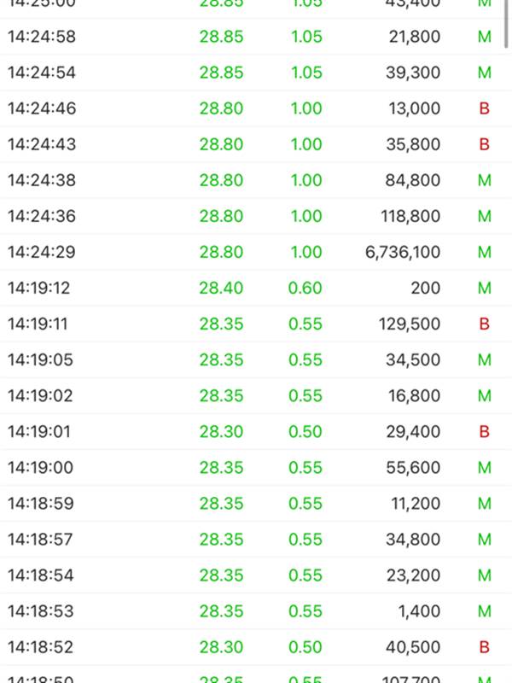Click the 6,736,100 volume entry
Viewport: 512px width, 683px height.
pyautogui.click(x=403, y=252)
